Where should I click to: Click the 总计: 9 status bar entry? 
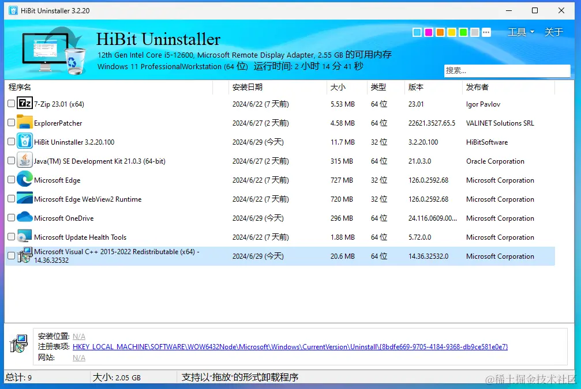point(18,377)
